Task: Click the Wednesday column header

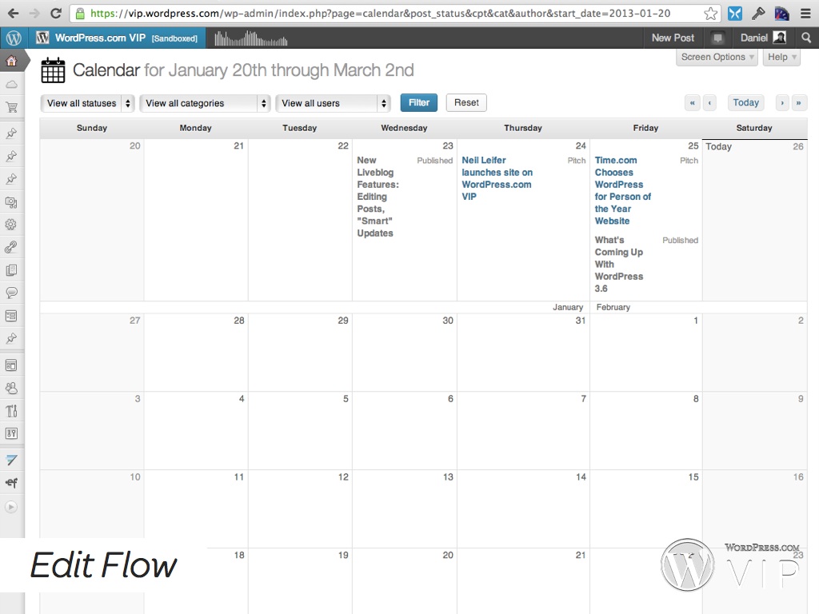Action: [404, 128]
